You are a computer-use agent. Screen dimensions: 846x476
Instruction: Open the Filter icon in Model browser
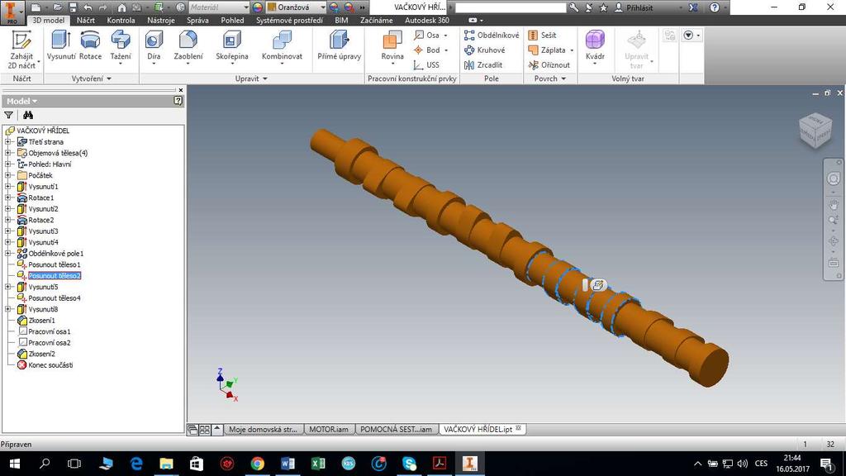pos(8,115)
